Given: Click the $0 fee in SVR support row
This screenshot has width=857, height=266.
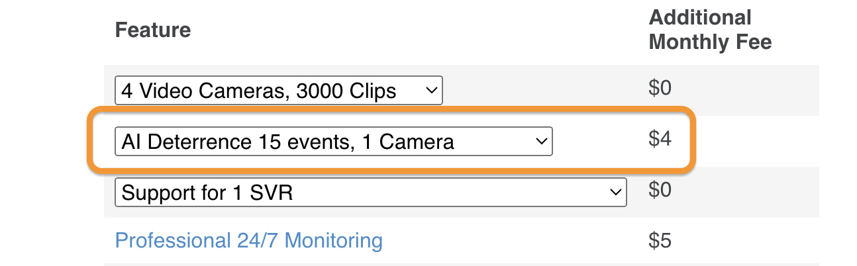Looking at the screenshot, I should pos(660,191).
